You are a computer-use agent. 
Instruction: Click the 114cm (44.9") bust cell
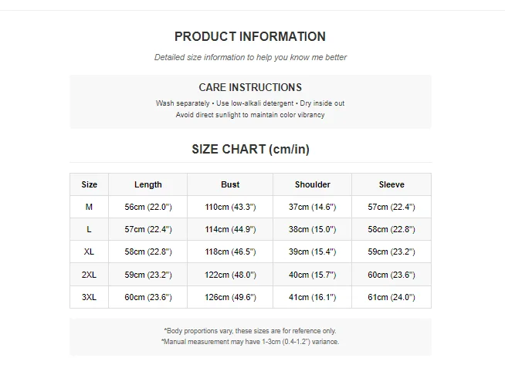click(x=230, y=229)
